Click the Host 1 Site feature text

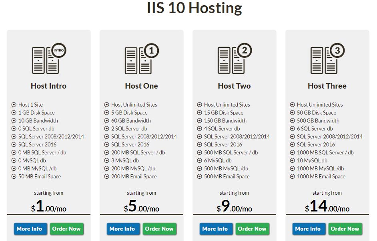click(30, 105)
